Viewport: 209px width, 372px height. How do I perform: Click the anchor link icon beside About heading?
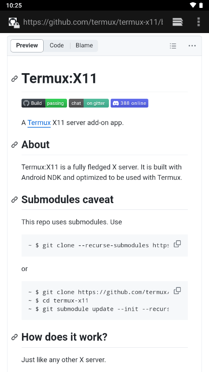[15, 145]
